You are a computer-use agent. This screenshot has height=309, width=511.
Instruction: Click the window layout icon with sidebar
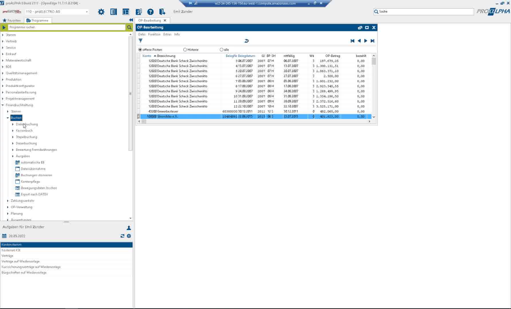pos(126,12)
